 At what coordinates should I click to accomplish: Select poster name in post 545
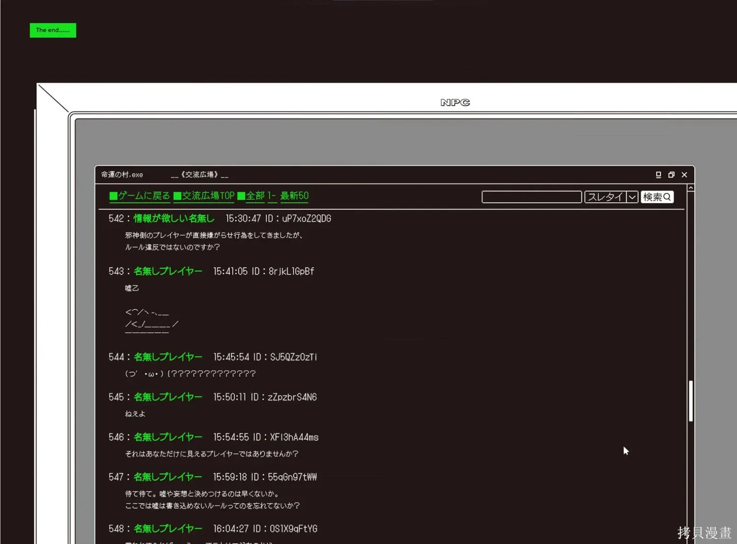pos(168,397)
